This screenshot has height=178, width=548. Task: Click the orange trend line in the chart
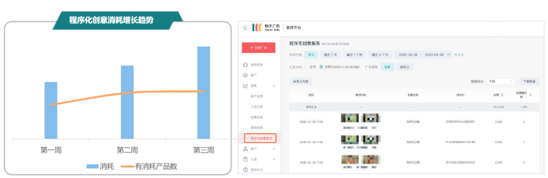127,93
